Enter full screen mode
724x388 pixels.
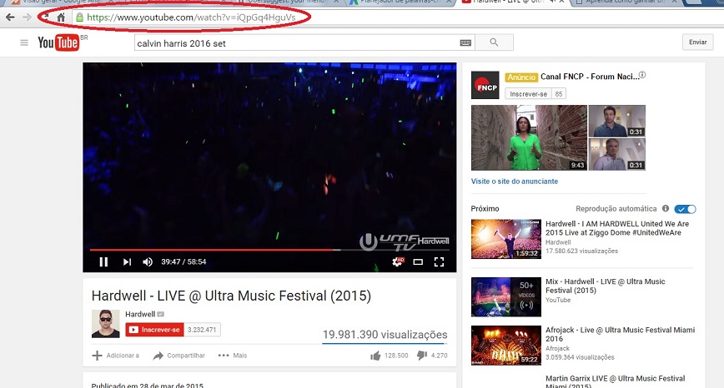point(439,261)
